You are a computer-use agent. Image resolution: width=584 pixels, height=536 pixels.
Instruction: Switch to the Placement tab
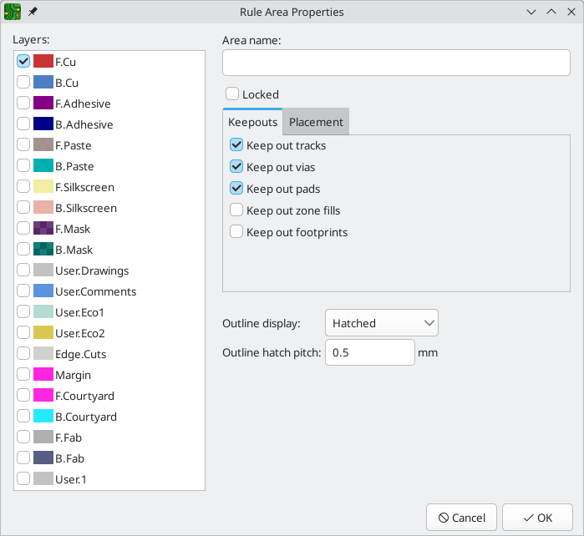pos(316,122)
